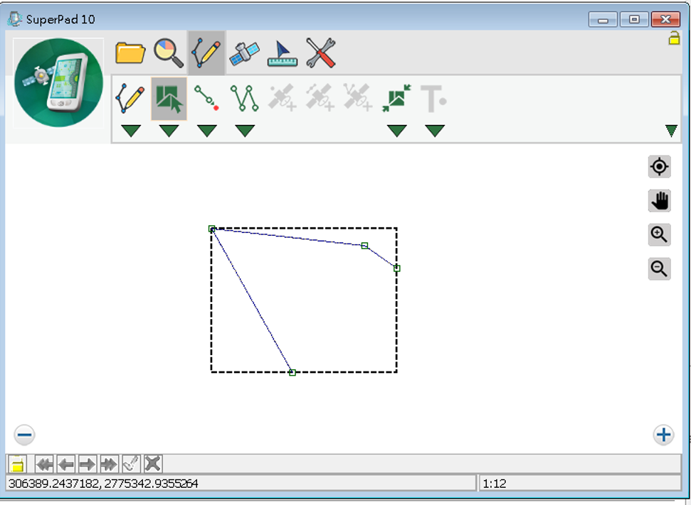The image size is (691, 505).
Task: Activate the select feature arrow tool
Action: tap(169, 99)
